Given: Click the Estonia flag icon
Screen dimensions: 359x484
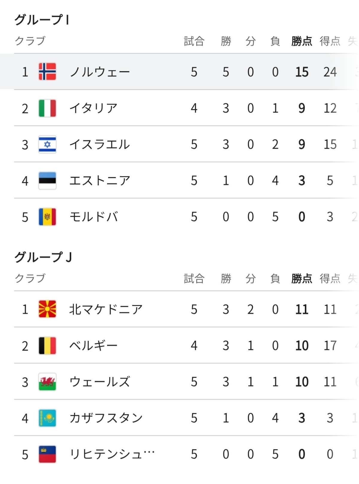Looking at the screenshot, I should 47,181.
